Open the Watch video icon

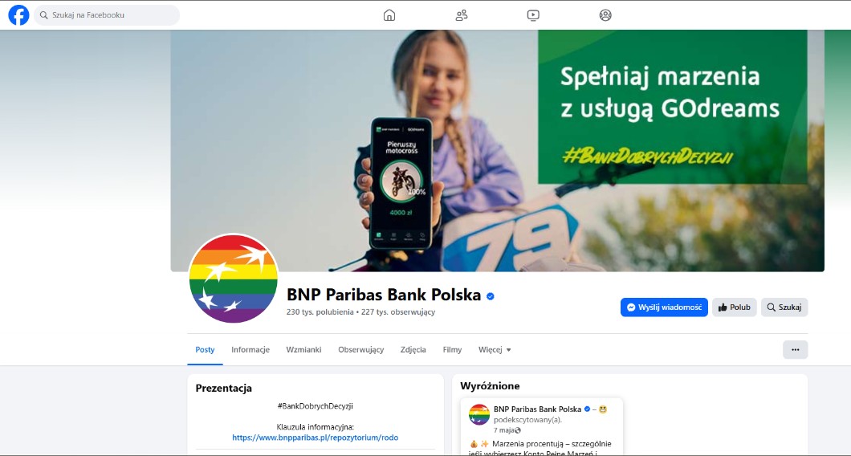pyautogui.click(x=534, y=15)
